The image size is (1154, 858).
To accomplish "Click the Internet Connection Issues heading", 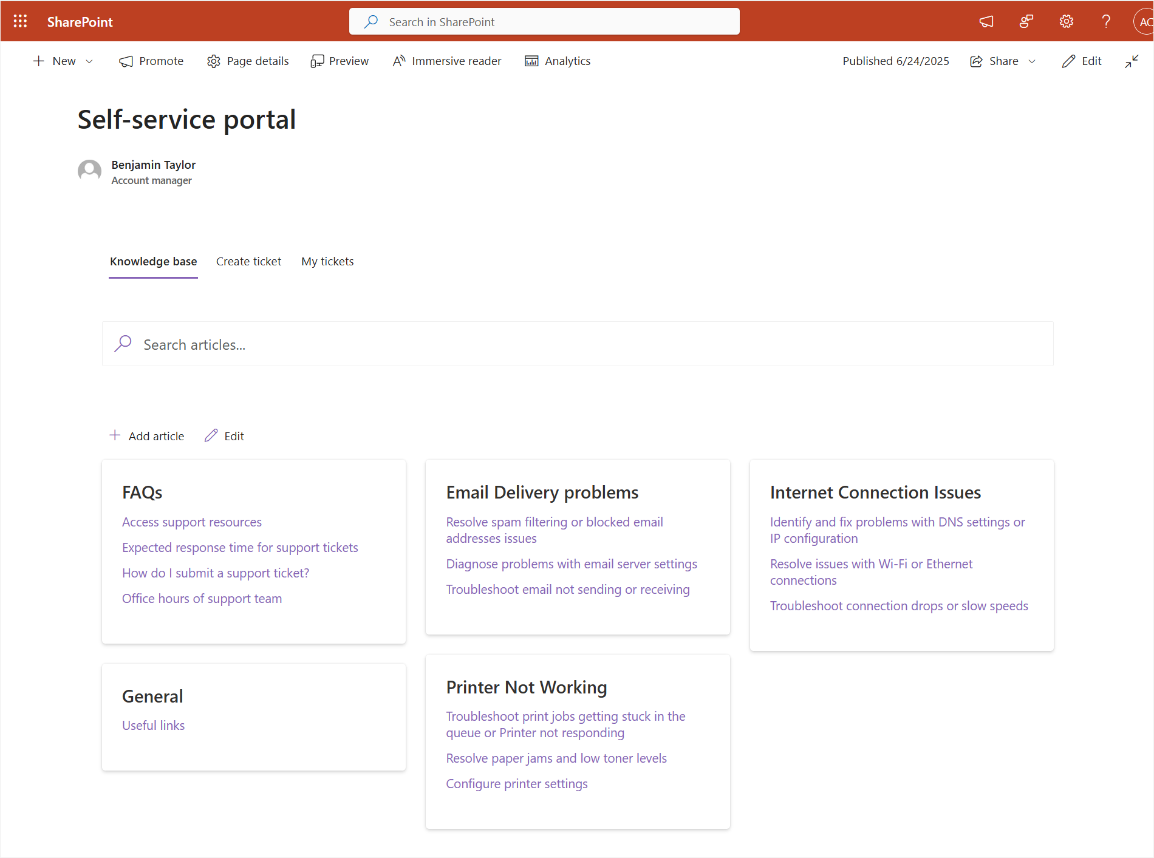I will click(x=875, y=492).
